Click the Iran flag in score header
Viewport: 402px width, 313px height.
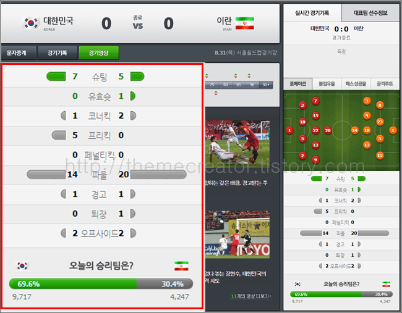244,23
